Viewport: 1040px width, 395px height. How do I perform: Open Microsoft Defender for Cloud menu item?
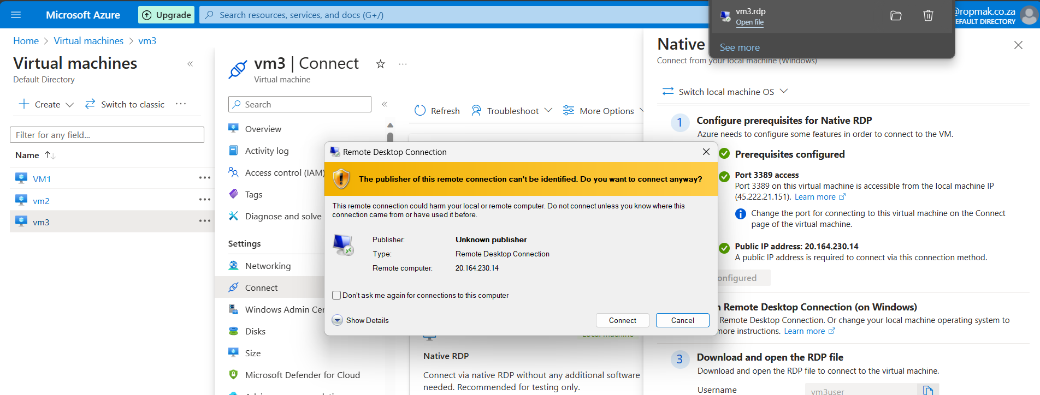pos(294,375)
